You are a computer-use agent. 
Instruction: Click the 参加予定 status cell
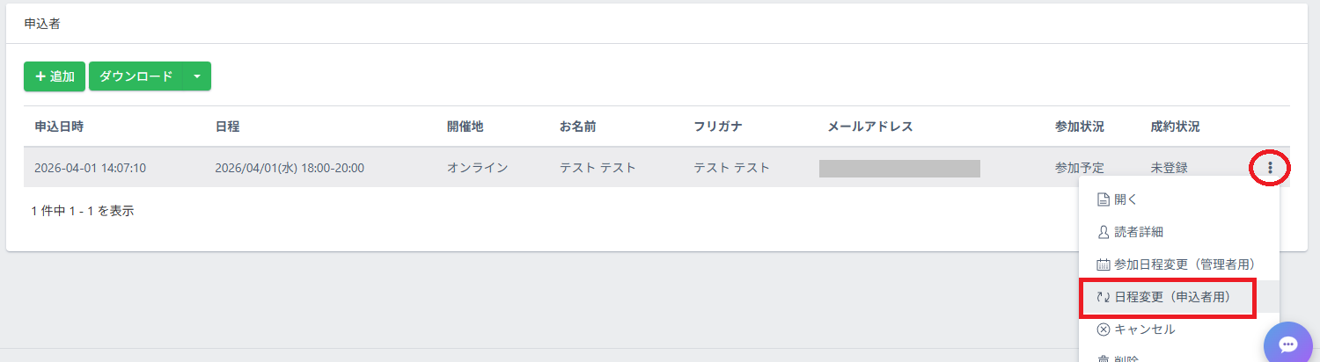tap(1080, 168)
